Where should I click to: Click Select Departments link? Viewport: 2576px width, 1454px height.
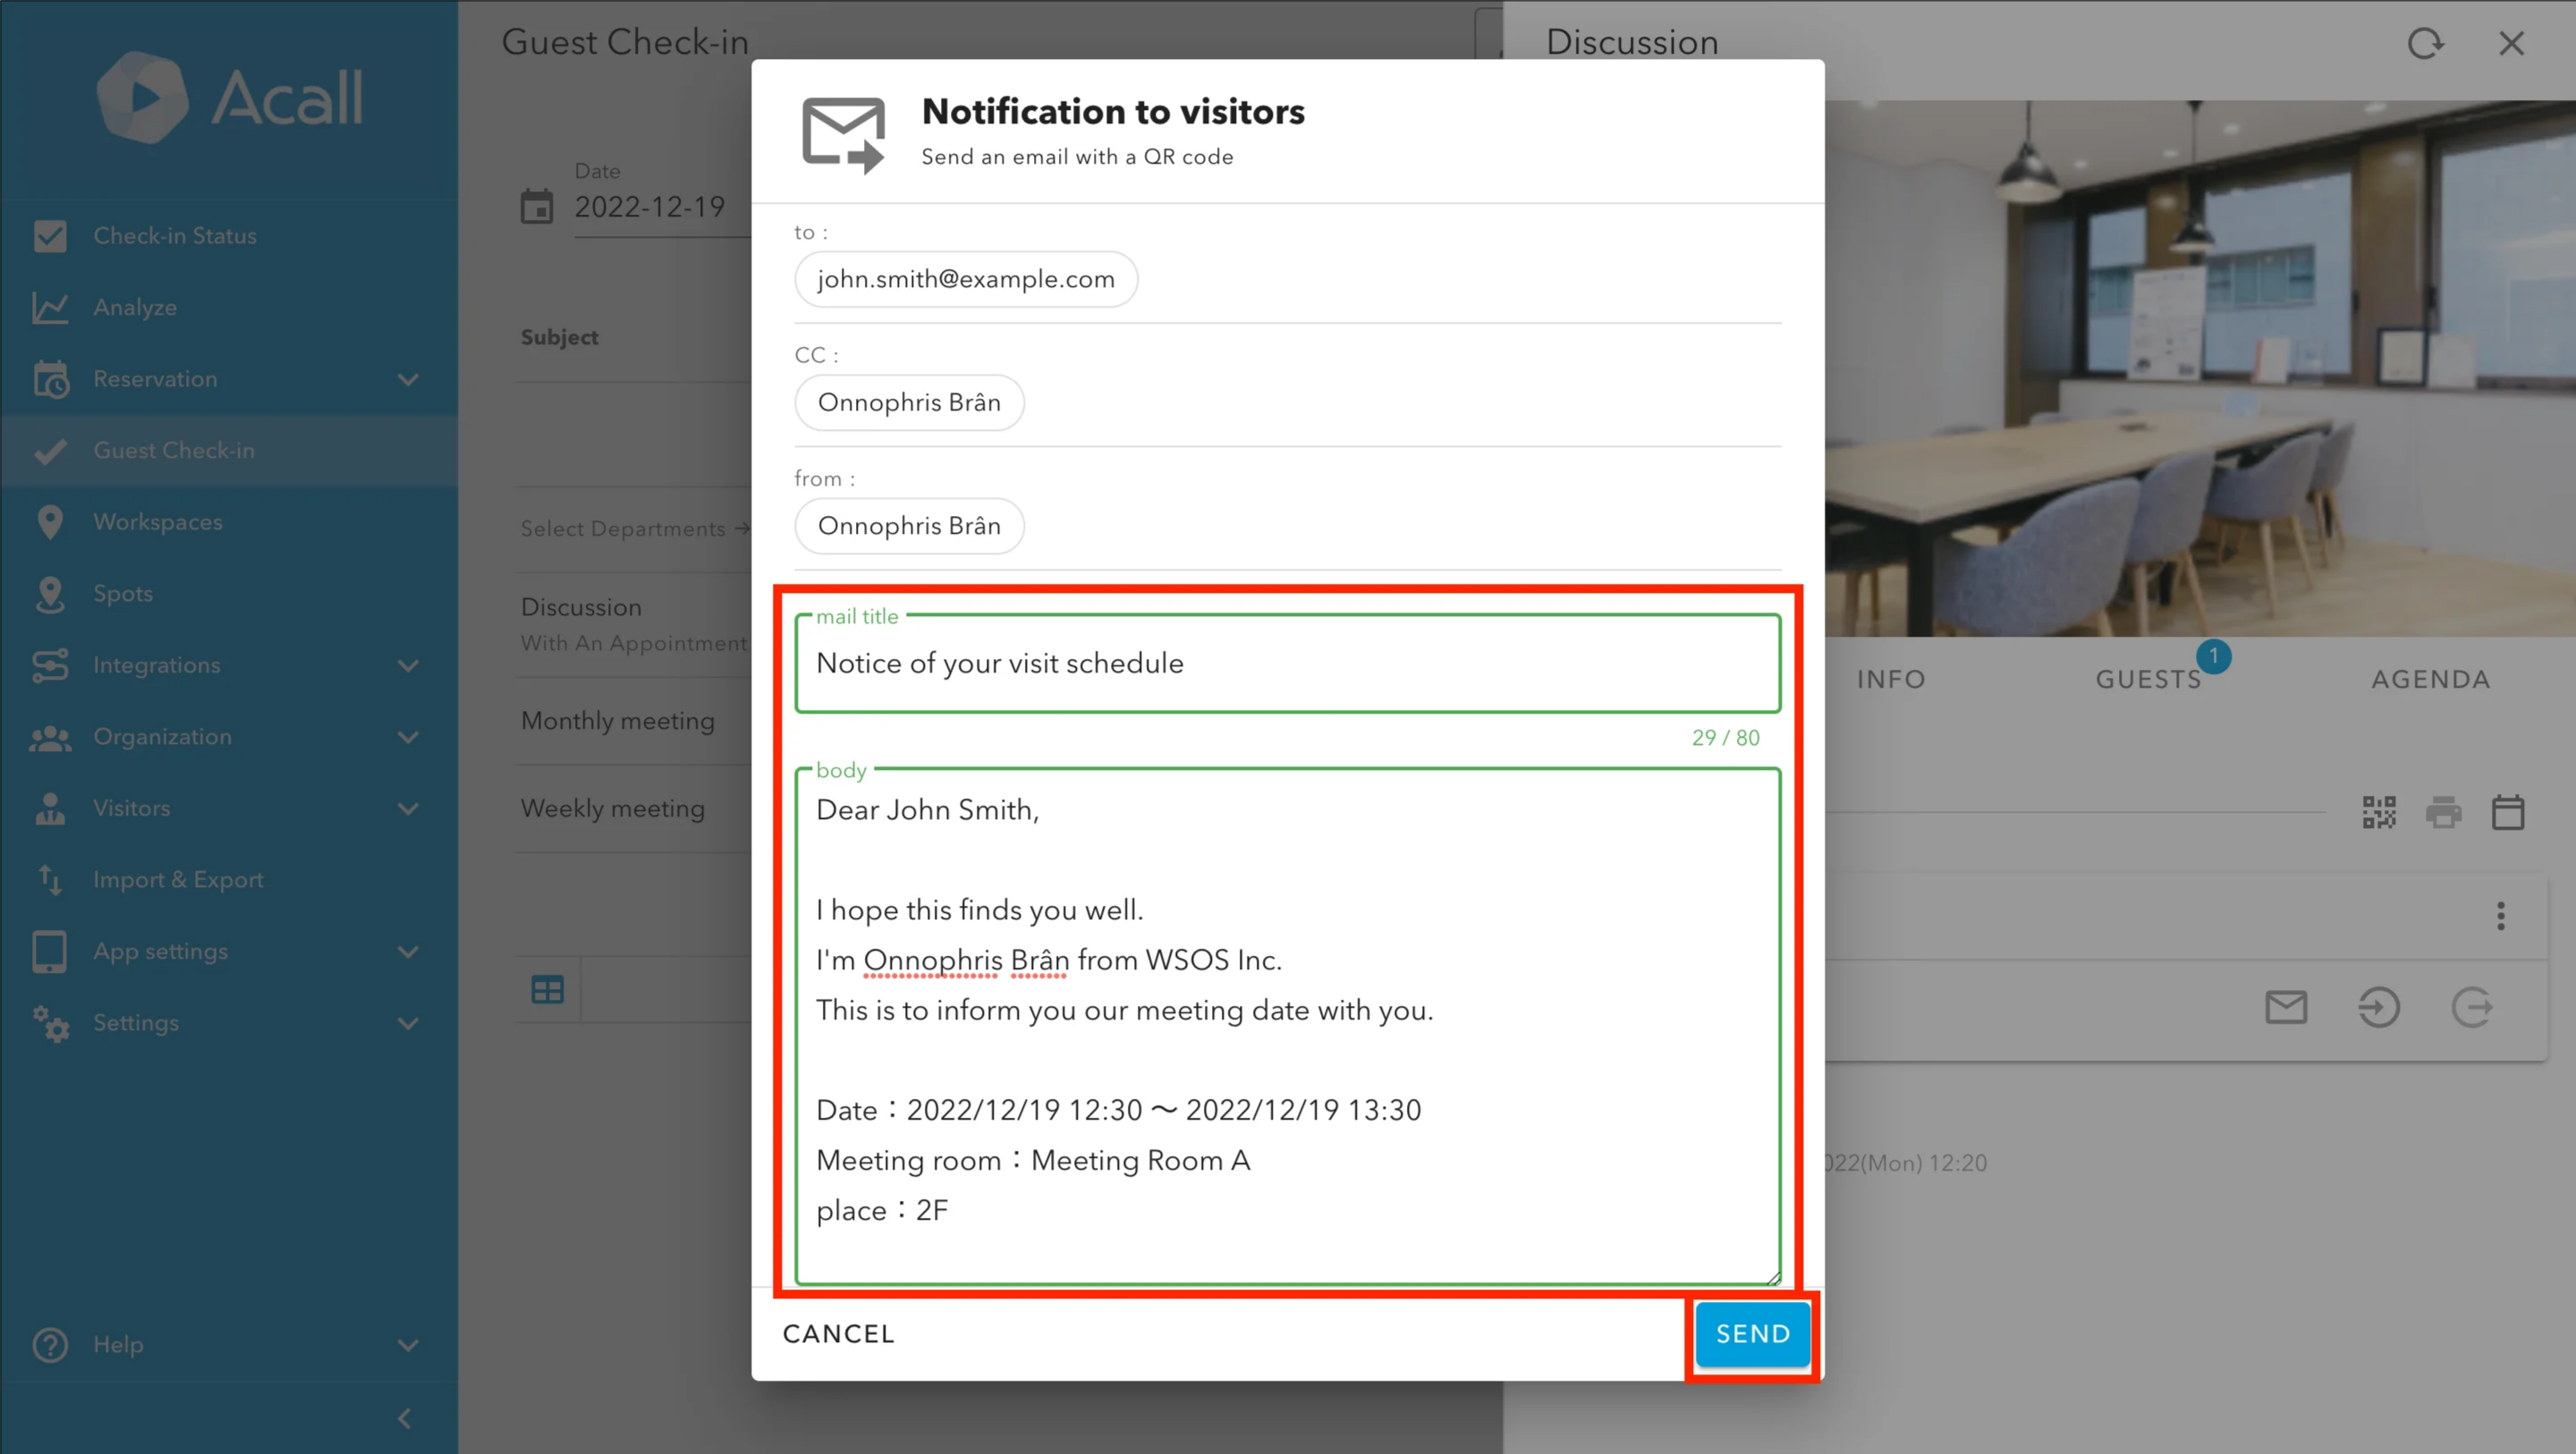[634, 529]
